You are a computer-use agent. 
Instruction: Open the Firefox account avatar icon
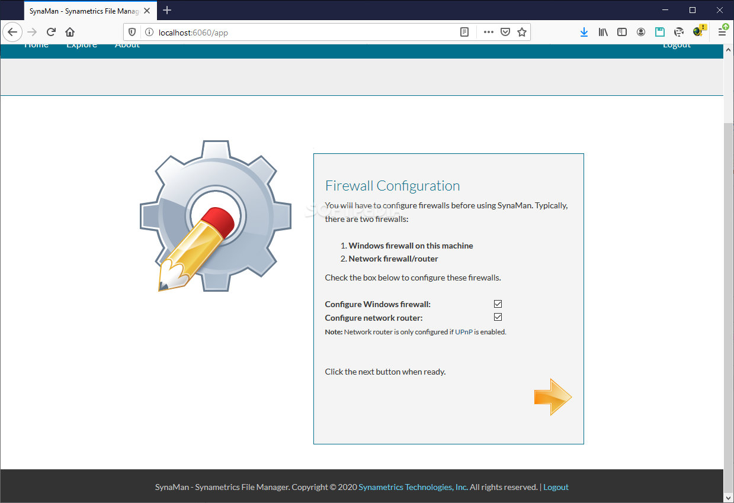[x=641, y=32]
